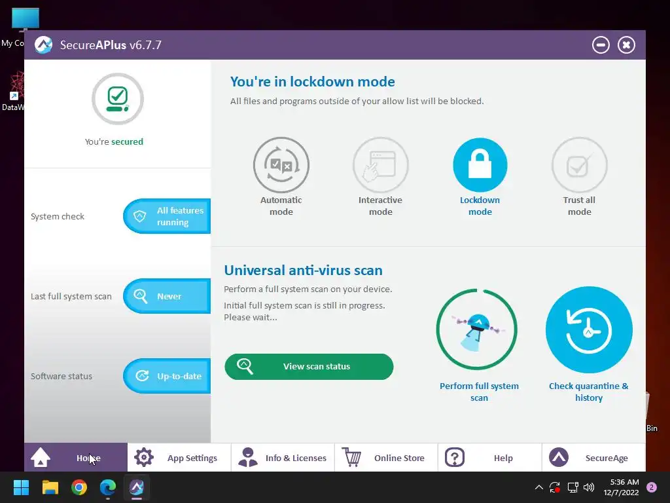
Task: Click the Up-to-date software status pill
Action: pyautogui.click(x=167, y=376)
